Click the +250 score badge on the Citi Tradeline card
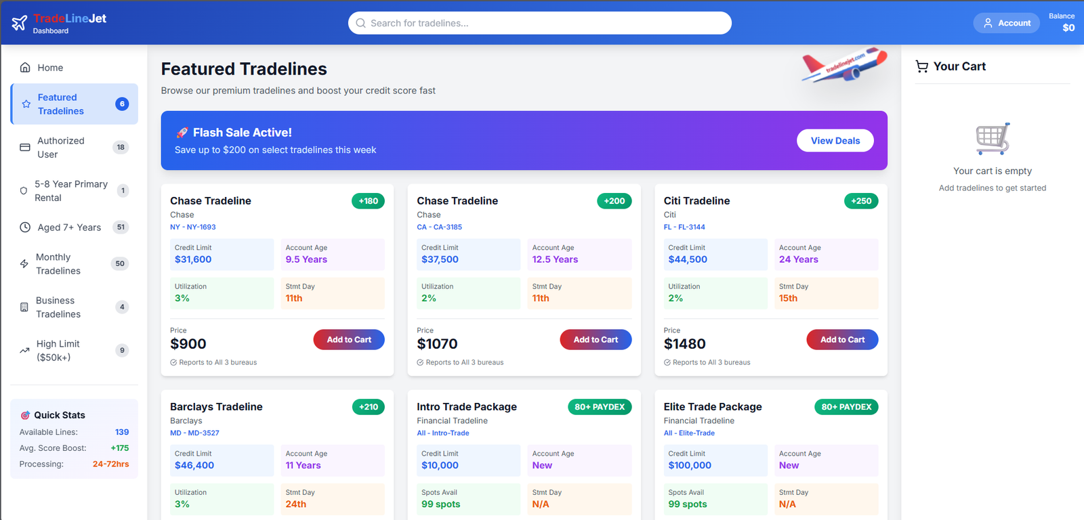This screenshot has height=520, width=1084. pyautogui.click(x=861, y=201)
